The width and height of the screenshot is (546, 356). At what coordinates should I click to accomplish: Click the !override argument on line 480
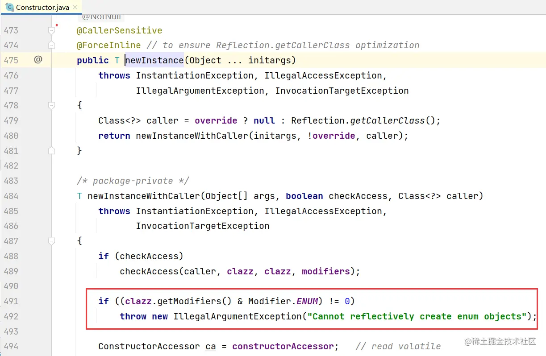tap(331, 136)
